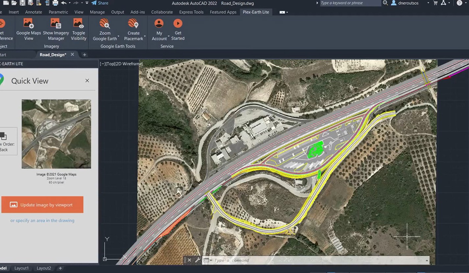Viewport: 469px width, 273px height.
Task: Add a new layout with plus icon
Action: coord(60,268)
